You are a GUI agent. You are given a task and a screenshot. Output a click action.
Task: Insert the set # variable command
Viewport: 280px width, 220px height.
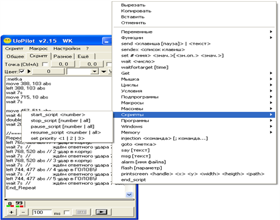tap(194, 55)
